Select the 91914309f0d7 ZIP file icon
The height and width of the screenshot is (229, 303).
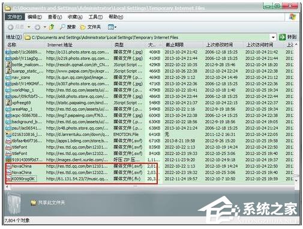point(8,160)
